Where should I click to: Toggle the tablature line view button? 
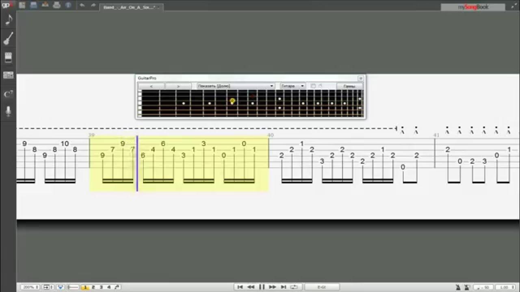[73, 287]
